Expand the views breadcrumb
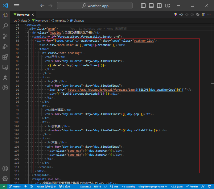214x189 pixels. pyautogui.click(x=24, y=21)
